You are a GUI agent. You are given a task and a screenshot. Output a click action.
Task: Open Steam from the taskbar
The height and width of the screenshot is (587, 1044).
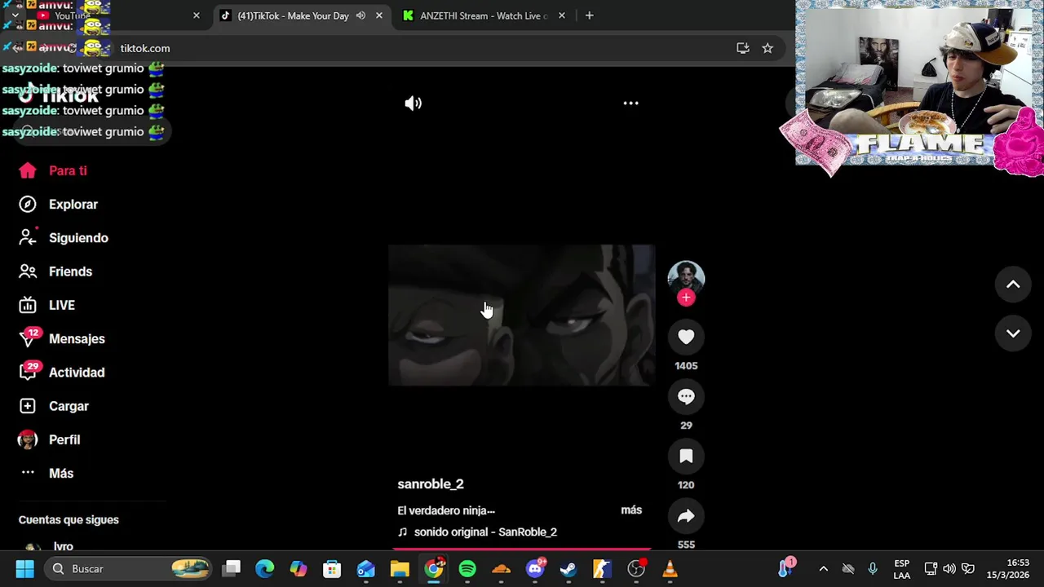(568, 568)
